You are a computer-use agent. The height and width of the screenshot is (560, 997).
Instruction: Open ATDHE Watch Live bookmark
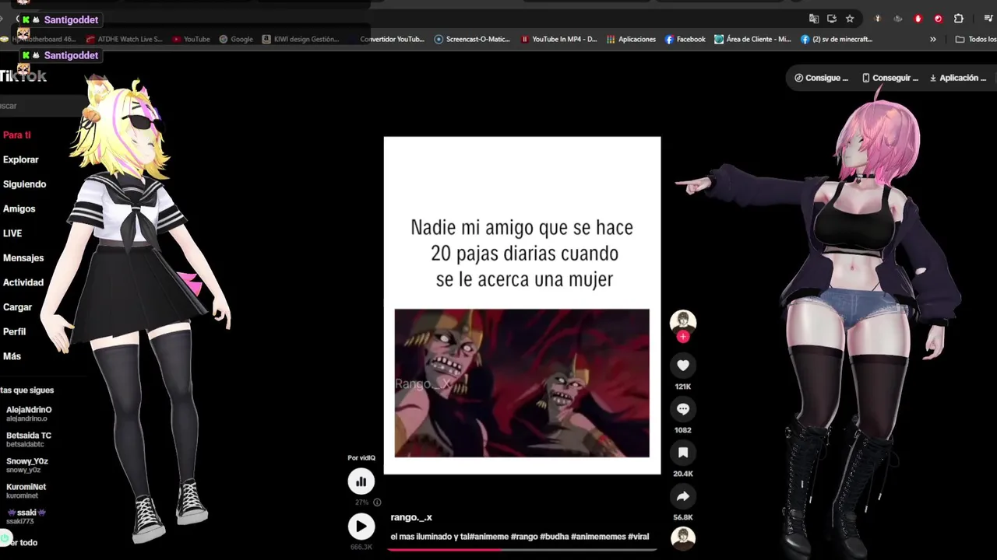[x=125, y=39]
